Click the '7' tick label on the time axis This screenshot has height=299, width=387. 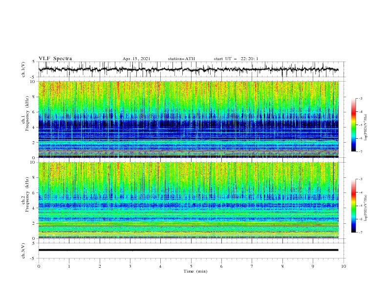tap(252, 266)
